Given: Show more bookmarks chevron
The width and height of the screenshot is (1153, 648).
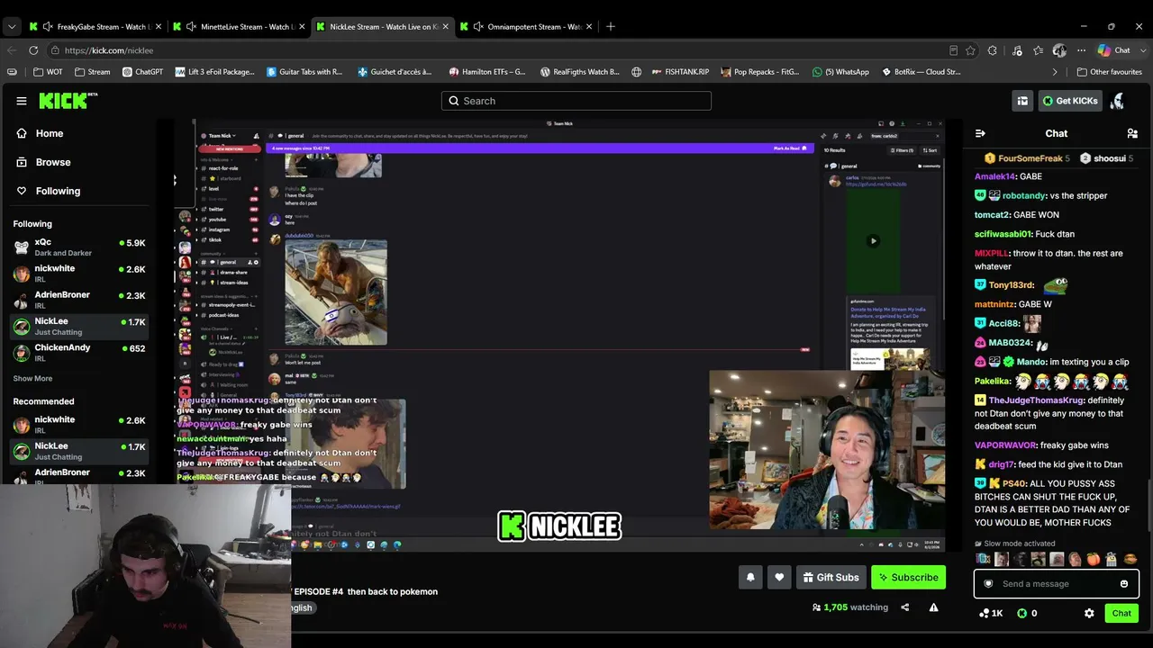Looking at the screenshot, I should 1055,72.
